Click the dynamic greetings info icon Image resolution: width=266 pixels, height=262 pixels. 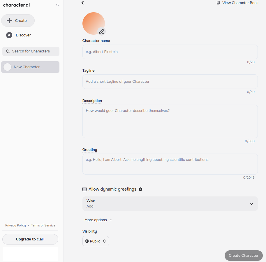tap(140, 189)
